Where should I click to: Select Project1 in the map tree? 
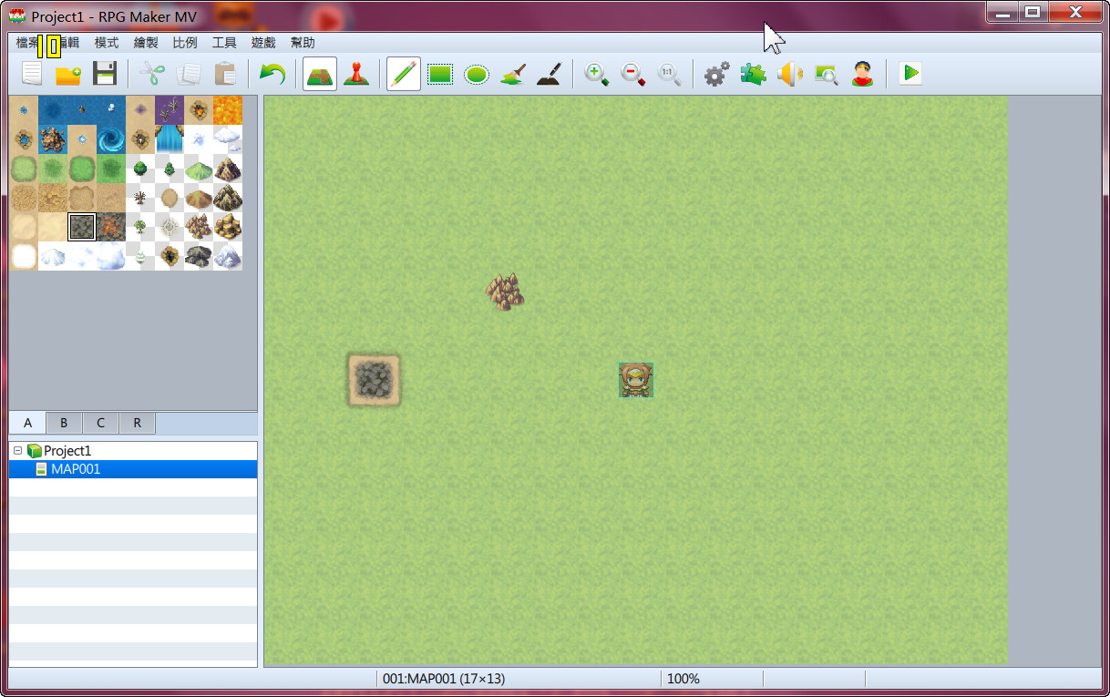coord(67,451)
